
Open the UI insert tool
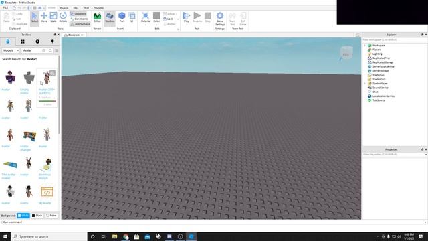(132, 17)
